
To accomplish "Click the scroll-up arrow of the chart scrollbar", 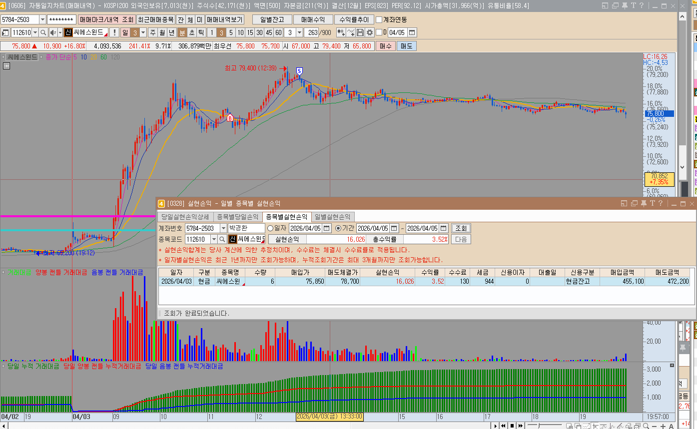I will 683,16.
